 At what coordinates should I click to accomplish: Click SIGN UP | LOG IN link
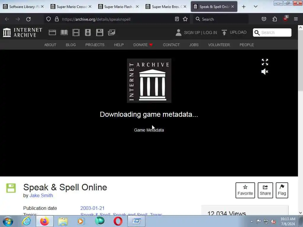[x=200, y=33]
